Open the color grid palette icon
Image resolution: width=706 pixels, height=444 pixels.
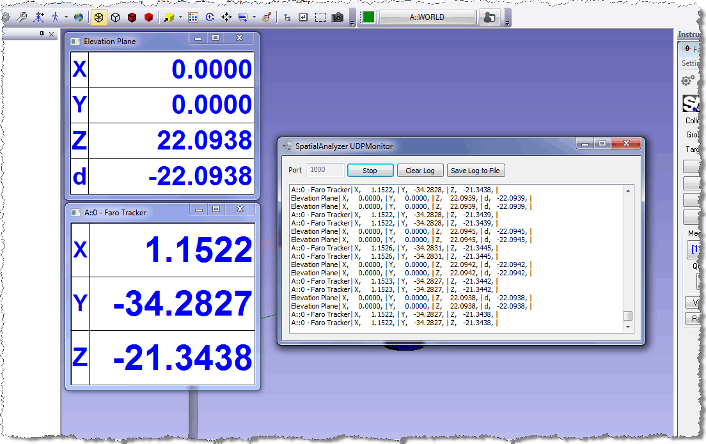193,17
